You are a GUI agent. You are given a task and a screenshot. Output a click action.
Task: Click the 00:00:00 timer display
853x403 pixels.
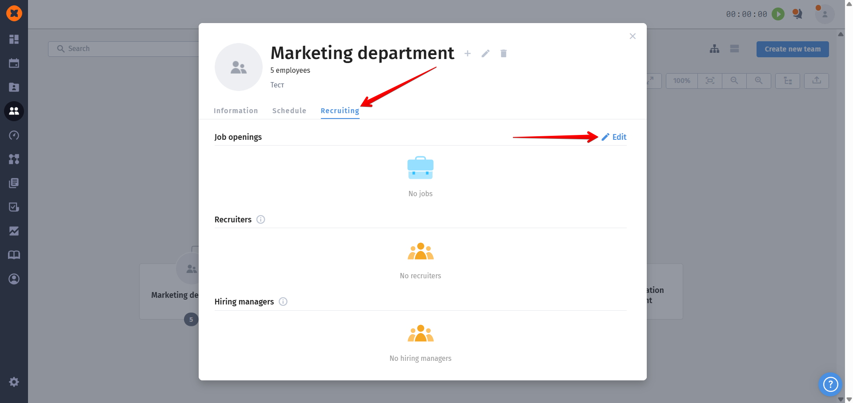pyautogui.click(x=746, y=14)
